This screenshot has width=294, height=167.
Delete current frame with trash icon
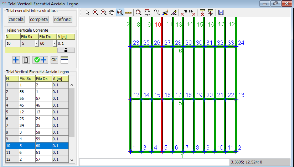pos(26,60)
